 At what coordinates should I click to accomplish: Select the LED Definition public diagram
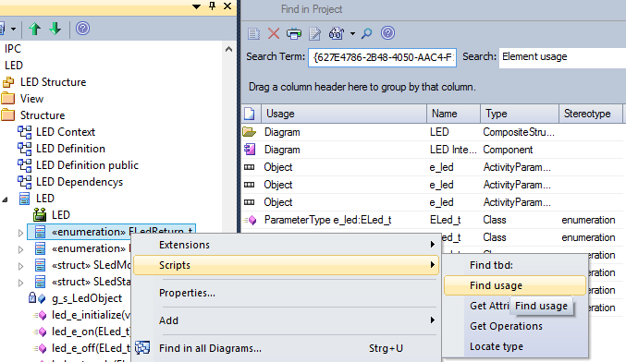click(x=87, y=165)
